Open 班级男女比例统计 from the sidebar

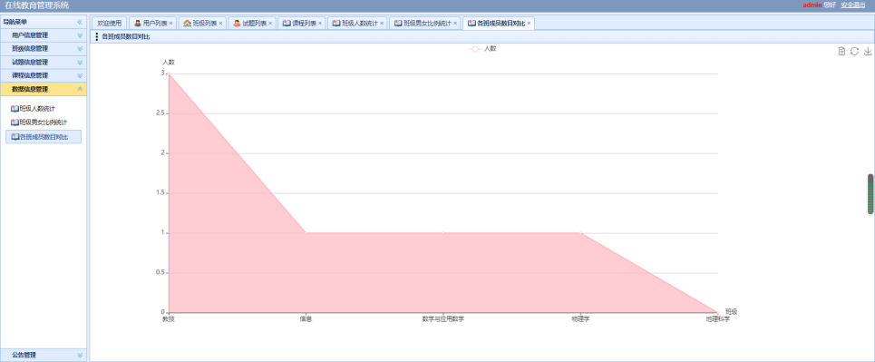click(44, 122)
